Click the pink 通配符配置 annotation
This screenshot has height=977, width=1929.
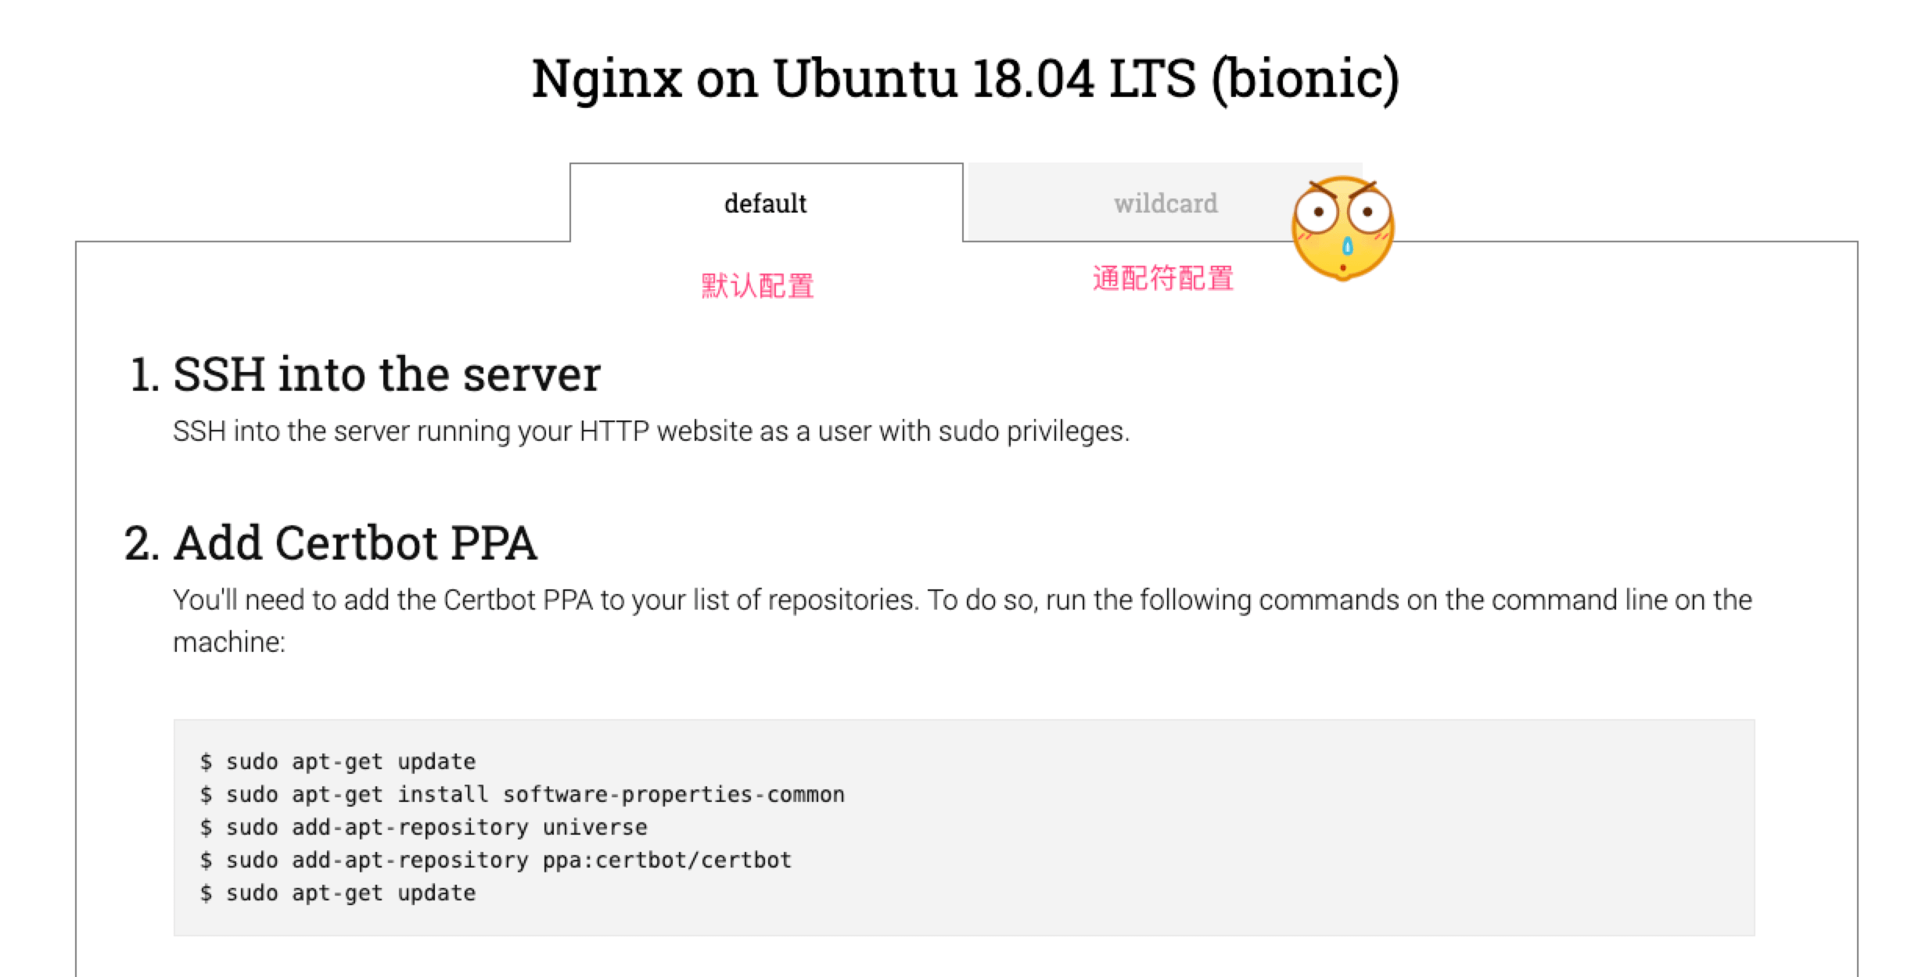pos(1162,278)
